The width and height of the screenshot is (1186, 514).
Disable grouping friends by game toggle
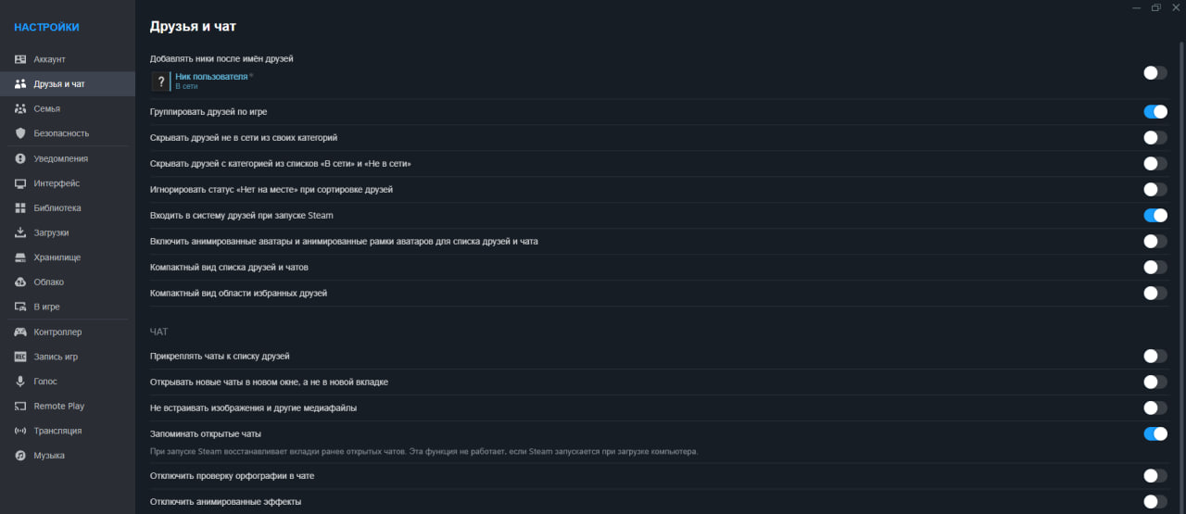(x=1154, y=112)
